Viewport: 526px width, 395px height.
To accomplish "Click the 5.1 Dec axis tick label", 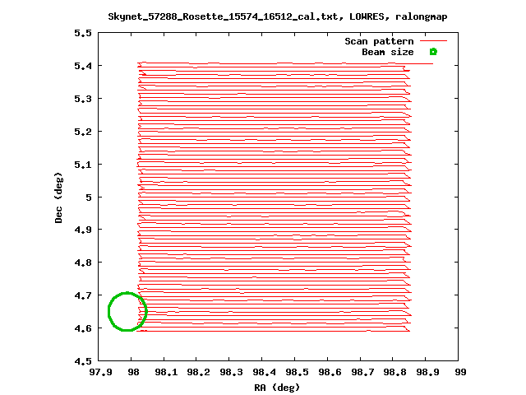I will [82, 165].
